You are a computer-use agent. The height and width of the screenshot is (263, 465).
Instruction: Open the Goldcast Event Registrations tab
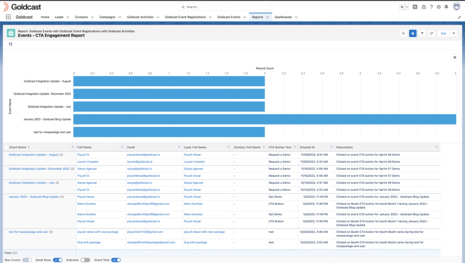185,17
